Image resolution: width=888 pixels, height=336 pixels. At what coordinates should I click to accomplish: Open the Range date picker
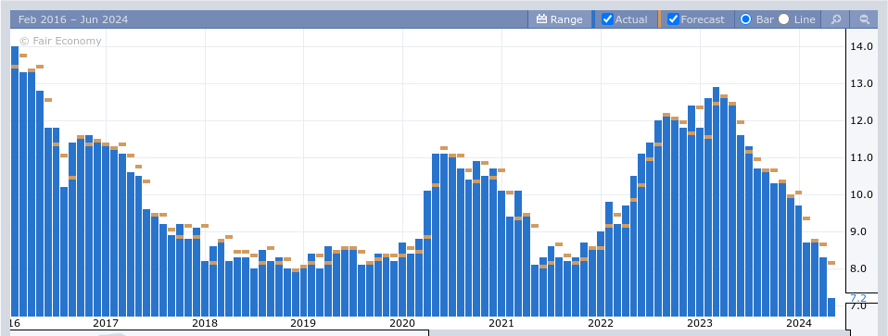[560, 19]
